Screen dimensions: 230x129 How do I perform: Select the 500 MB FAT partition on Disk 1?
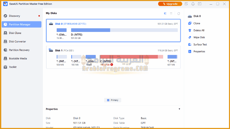coord(62,57)
